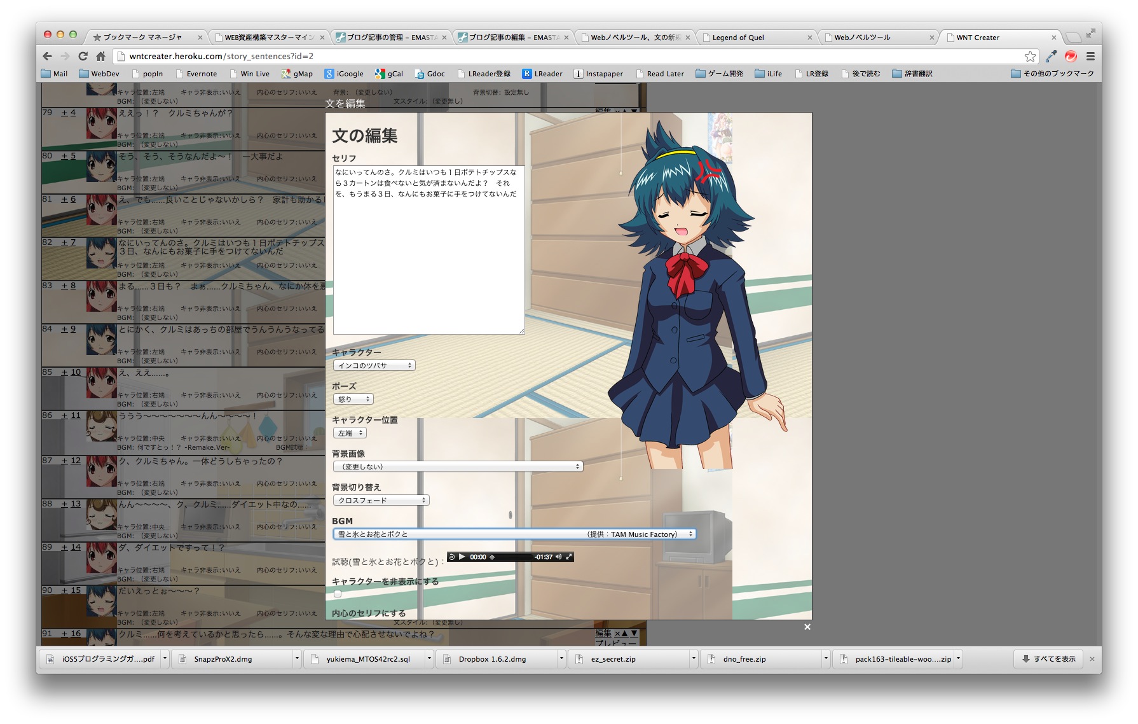Open the ゲーム開発 bookmarks folder

point(720,74)
